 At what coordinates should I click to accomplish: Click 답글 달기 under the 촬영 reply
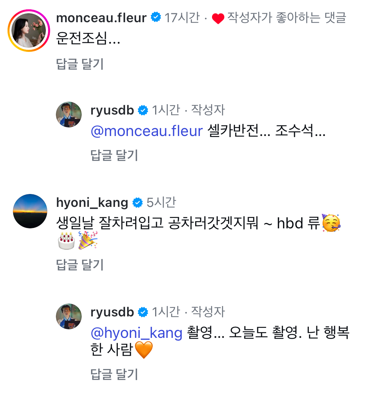click(114, 374)
